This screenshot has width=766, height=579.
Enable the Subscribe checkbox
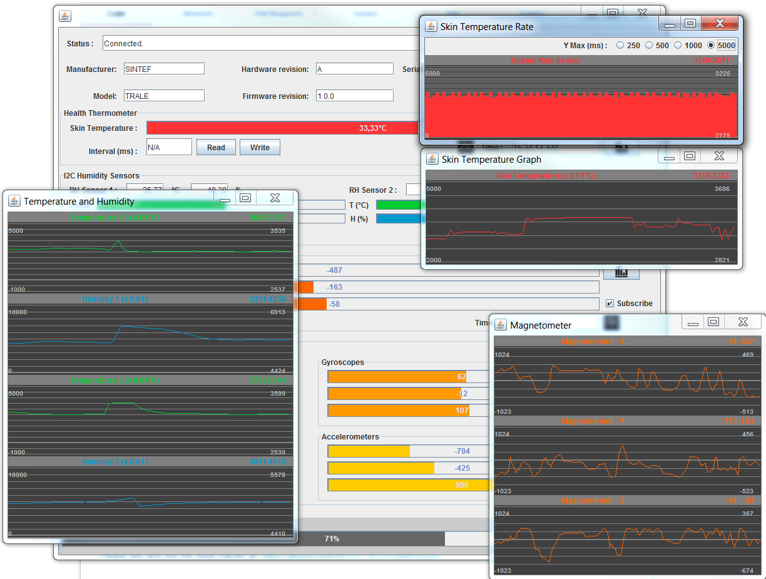610,303
